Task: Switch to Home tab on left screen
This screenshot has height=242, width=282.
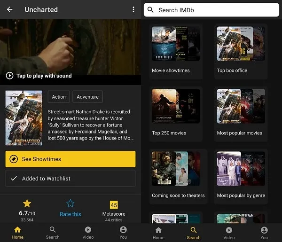Action: 17,233
